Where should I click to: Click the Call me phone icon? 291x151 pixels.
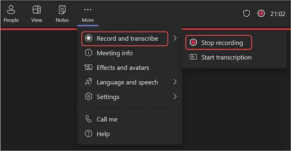(x=88, y=119)
